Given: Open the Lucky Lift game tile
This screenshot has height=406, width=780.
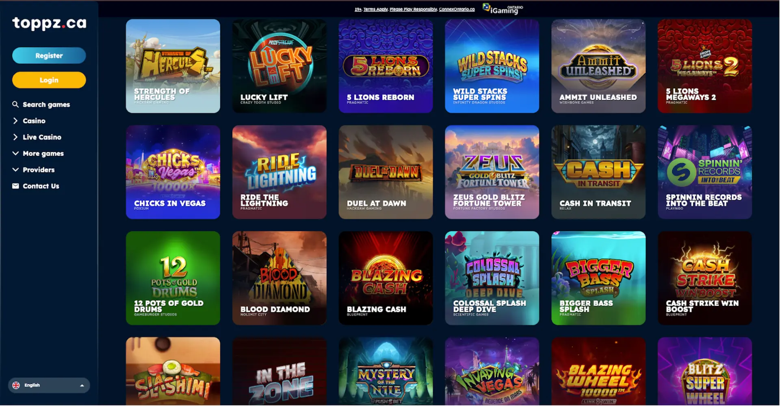Looking at the screenshot, I should pyautogui.click(x=279, y=66).
